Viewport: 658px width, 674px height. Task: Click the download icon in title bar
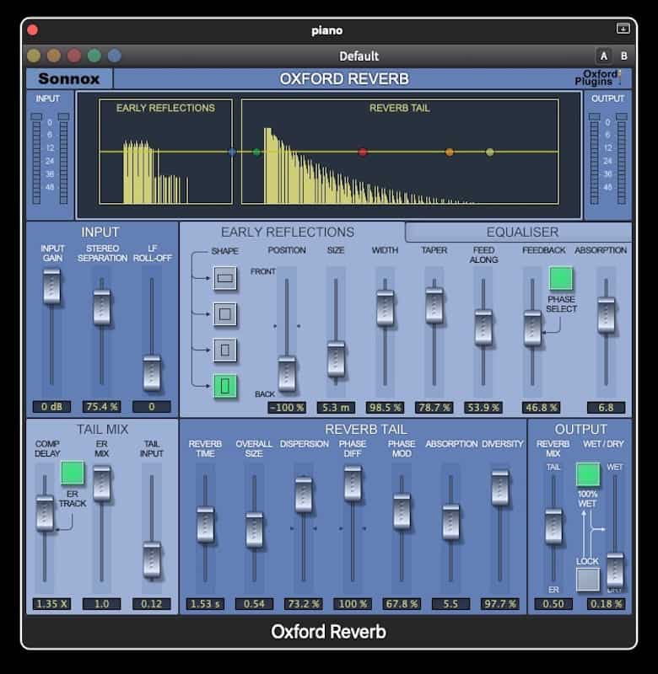point(623,29)
